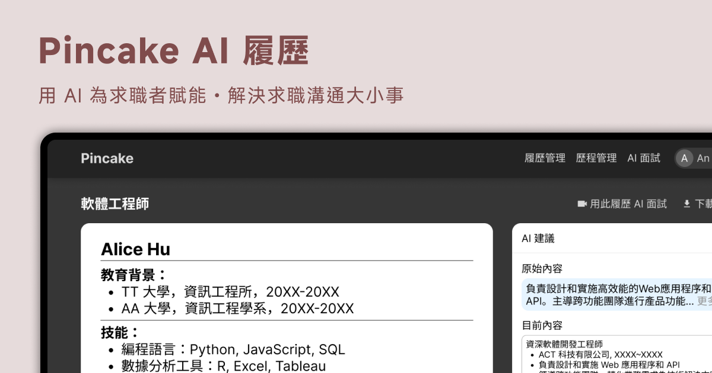Open the 歷程管理 navigation item
The image size is (712, 373).
596,158
